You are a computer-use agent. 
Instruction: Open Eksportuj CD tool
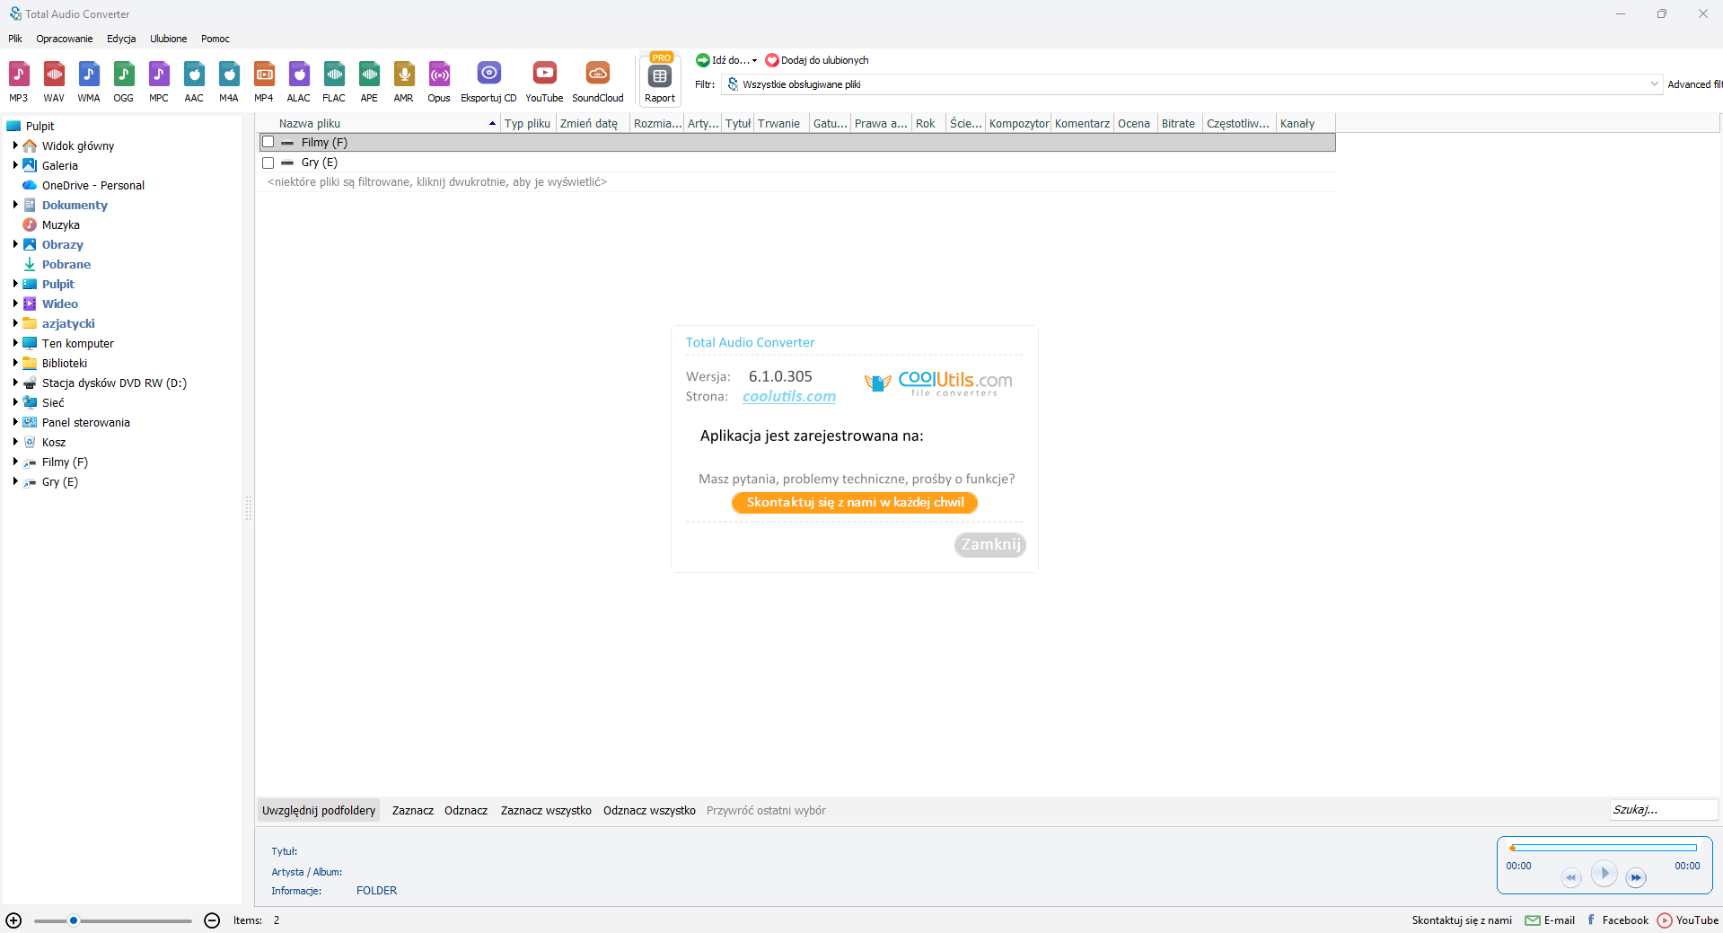click(488, 82)
